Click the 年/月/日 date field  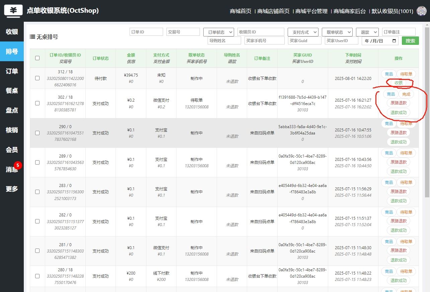(x=380, y=41)
